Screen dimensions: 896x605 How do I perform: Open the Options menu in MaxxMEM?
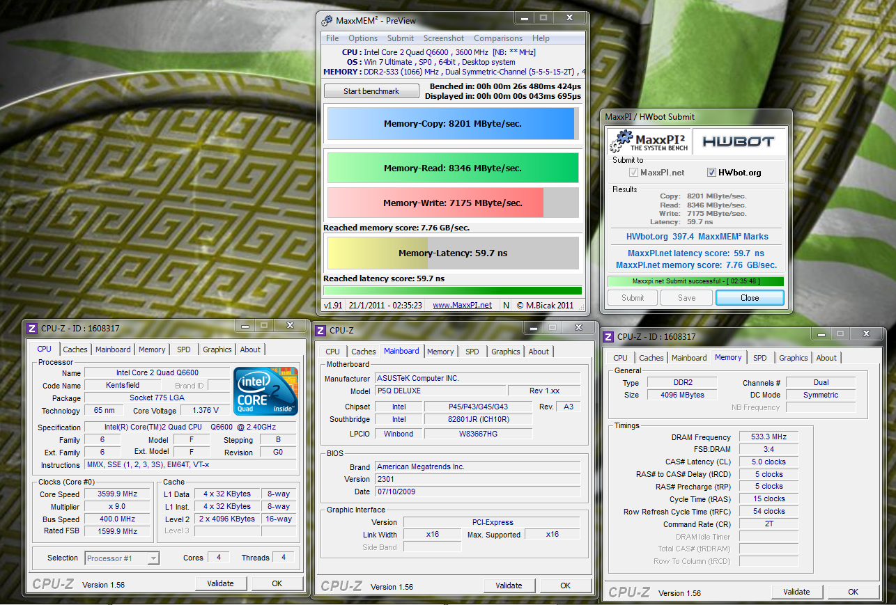363,38
